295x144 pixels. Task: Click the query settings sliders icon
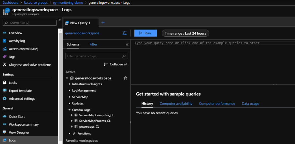(125, 33)
